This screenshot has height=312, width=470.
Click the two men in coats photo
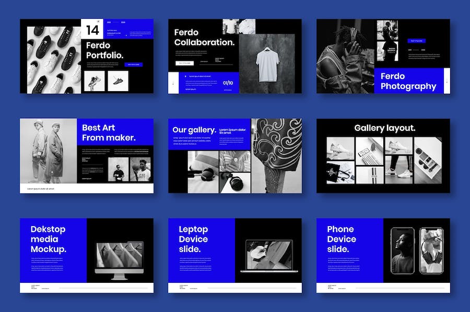coord(50,151)
